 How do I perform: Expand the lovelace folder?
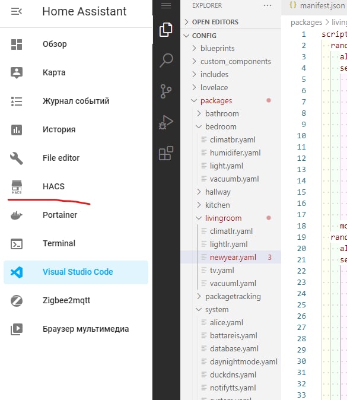(x=195, y=87)
